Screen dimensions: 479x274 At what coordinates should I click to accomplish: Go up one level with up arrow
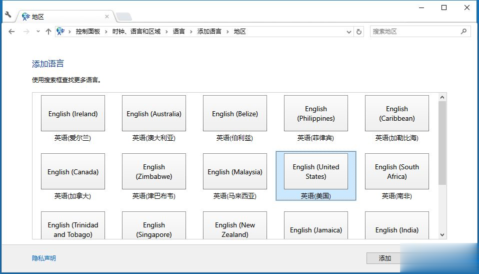pyautogui.click(x=48, y=32)
